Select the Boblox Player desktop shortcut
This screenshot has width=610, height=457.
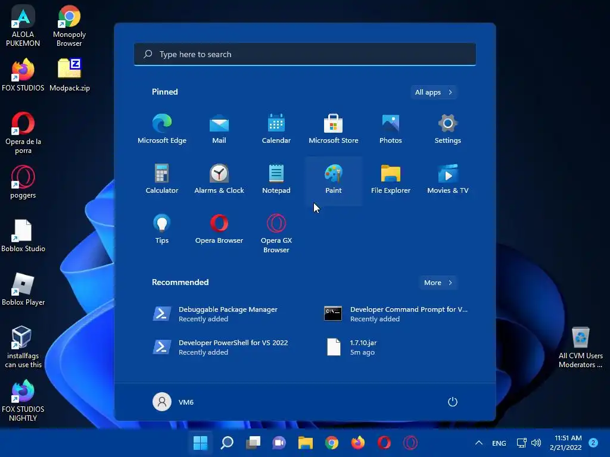(x=23, y=289)
